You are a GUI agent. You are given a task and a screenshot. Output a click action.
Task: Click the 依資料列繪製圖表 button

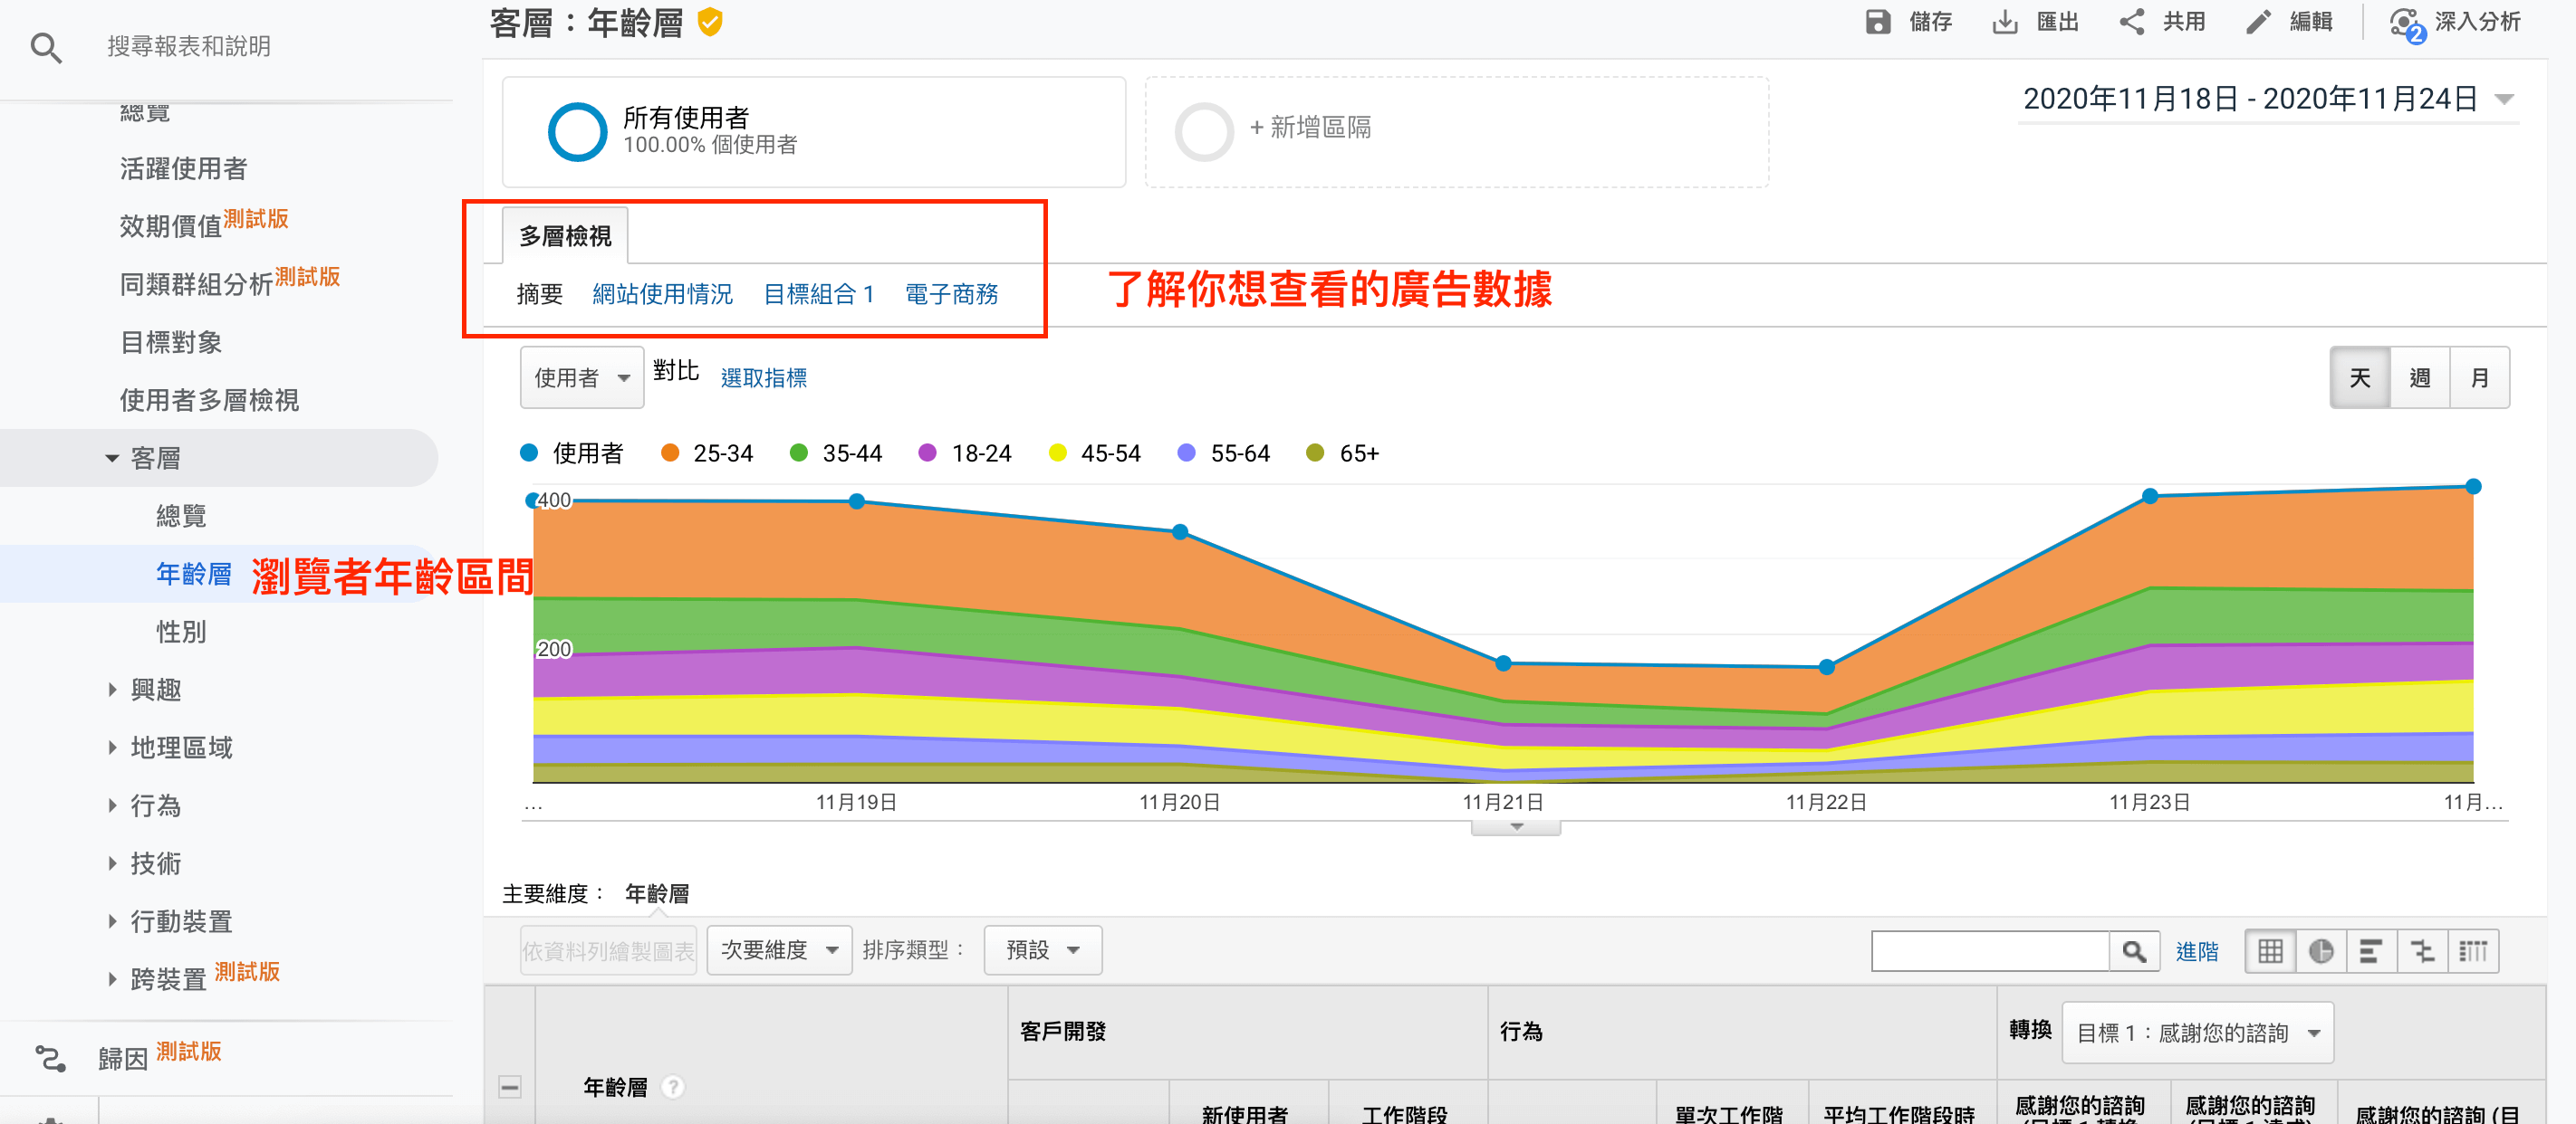click(609, 950)
